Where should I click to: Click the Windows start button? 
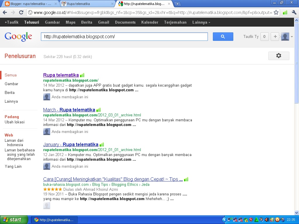coord(14,220)
